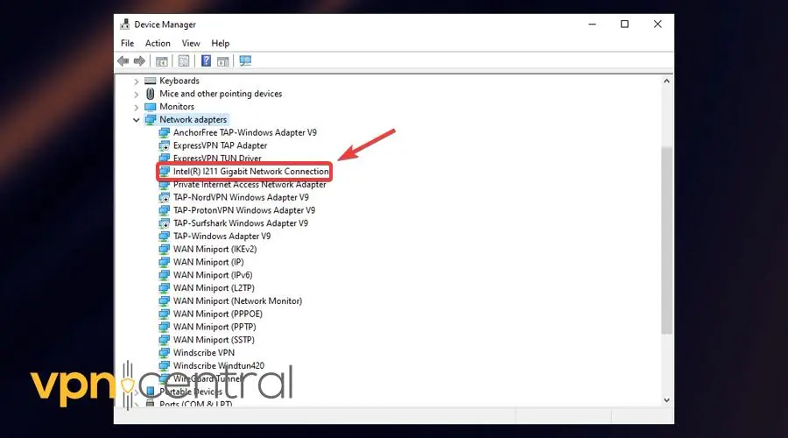Click the Keyboards category icon
This screenshot has height=438, width=788.
click(151, 81)
